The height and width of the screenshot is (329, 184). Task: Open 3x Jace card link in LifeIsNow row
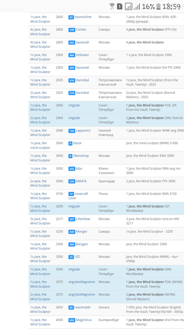(x=40, y=221)
